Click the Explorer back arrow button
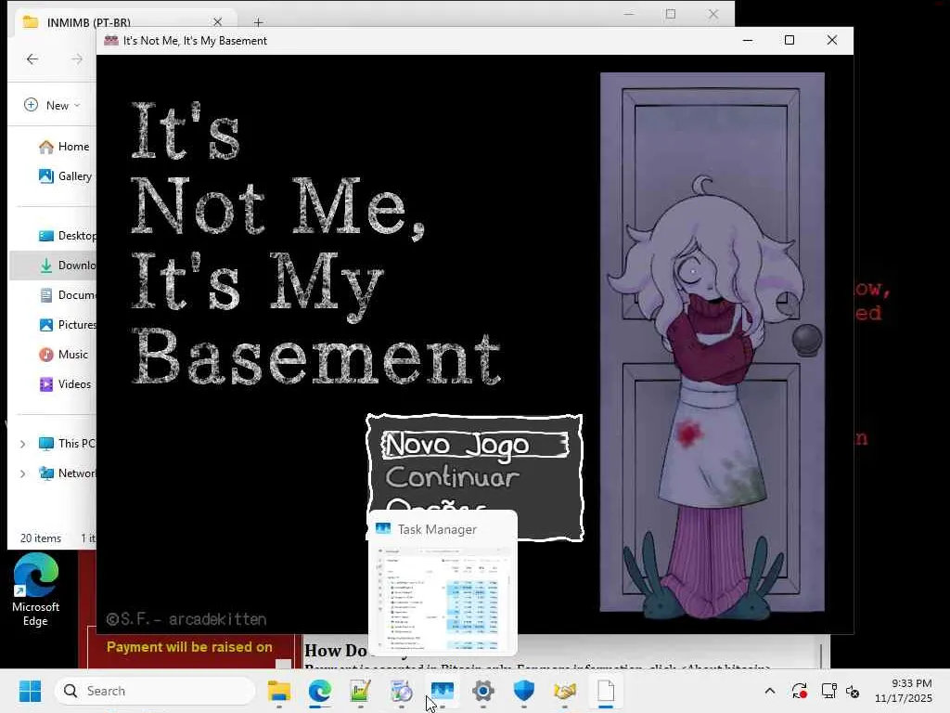950x713 pixels. point(32,59)
